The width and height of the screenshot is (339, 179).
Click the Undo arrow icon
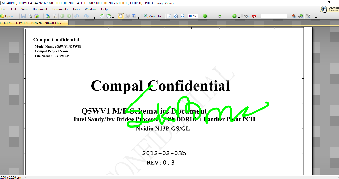[76, 16]
